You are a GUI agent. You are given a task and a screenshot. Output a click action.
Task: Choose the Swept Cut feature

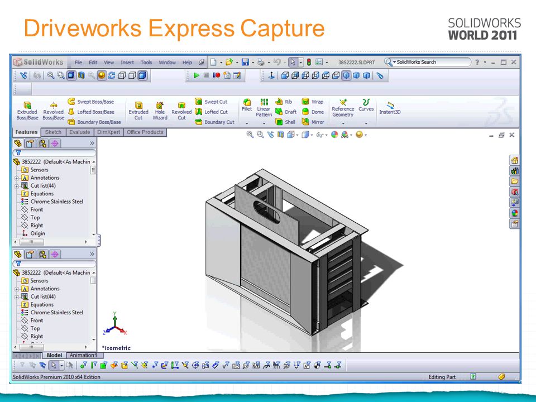point(211,102)
